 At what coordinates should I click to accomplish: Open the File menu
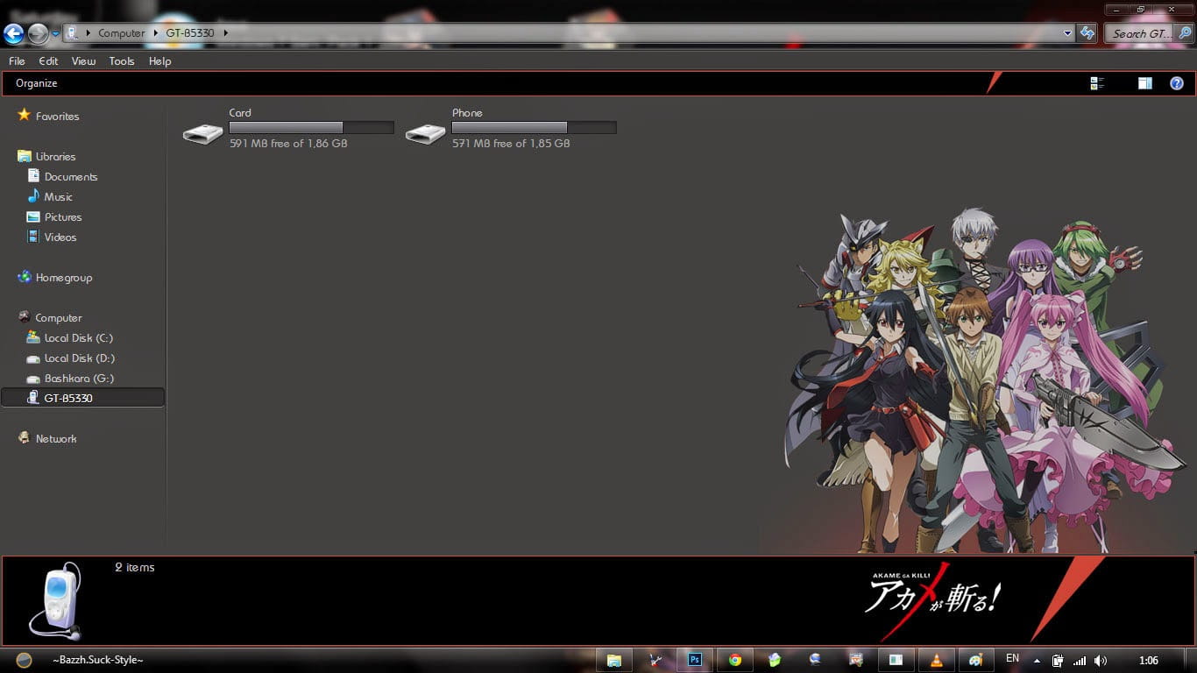(17, 61)
